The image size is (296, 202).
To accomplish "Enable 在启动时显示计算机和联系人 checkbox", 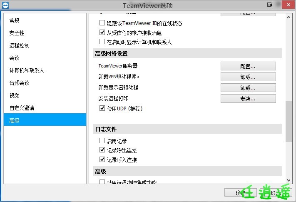I will 102,42.
